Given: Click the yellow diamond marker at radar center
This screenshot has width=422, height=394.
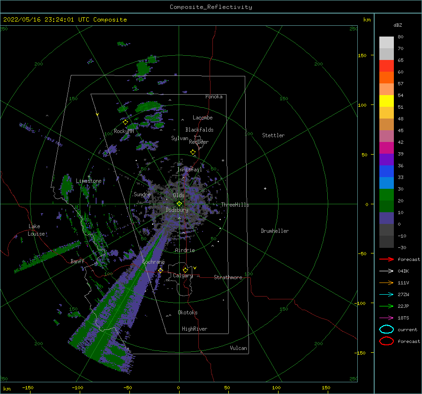Looking at the screenshot, I should pos(179,204).
